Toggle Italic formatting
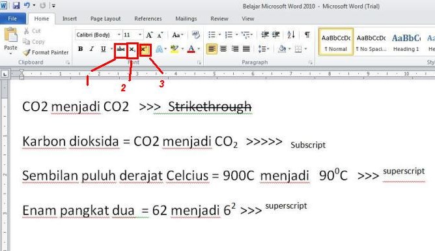Image resolution: width=435 pixels, height=251 pixels. [x=92, y=49]
